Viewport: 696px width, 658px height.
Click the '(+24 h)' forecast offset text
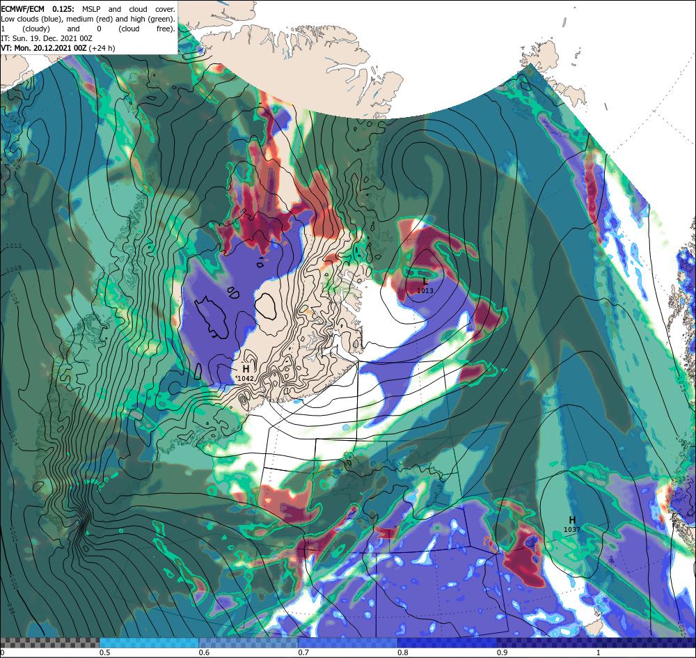102,48
